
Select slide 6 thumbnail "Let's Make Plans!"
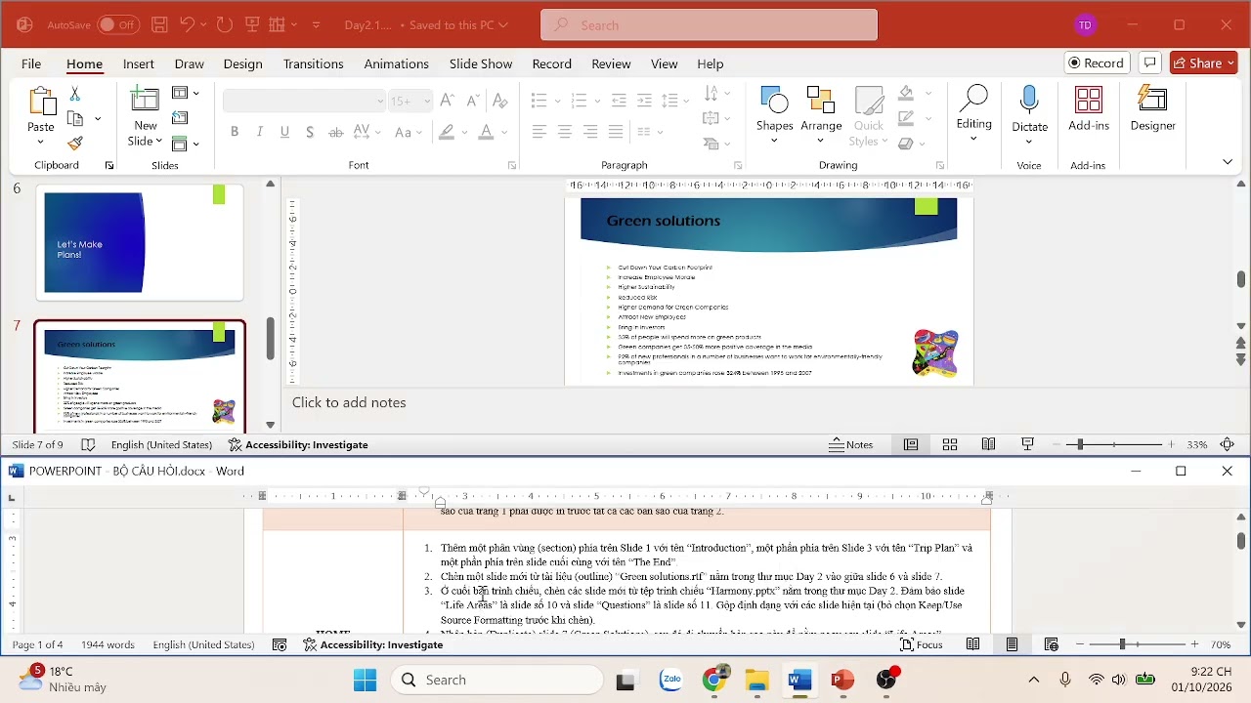pyautogui.click(x=140, y=242)
